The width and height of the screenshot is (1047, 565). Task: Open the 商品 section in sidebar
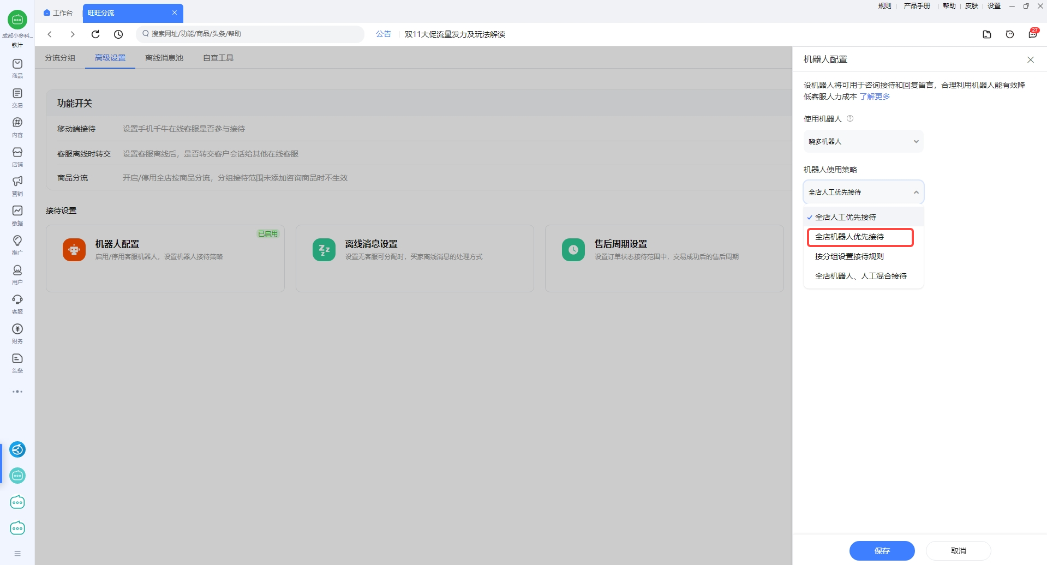tap(17, 68)
